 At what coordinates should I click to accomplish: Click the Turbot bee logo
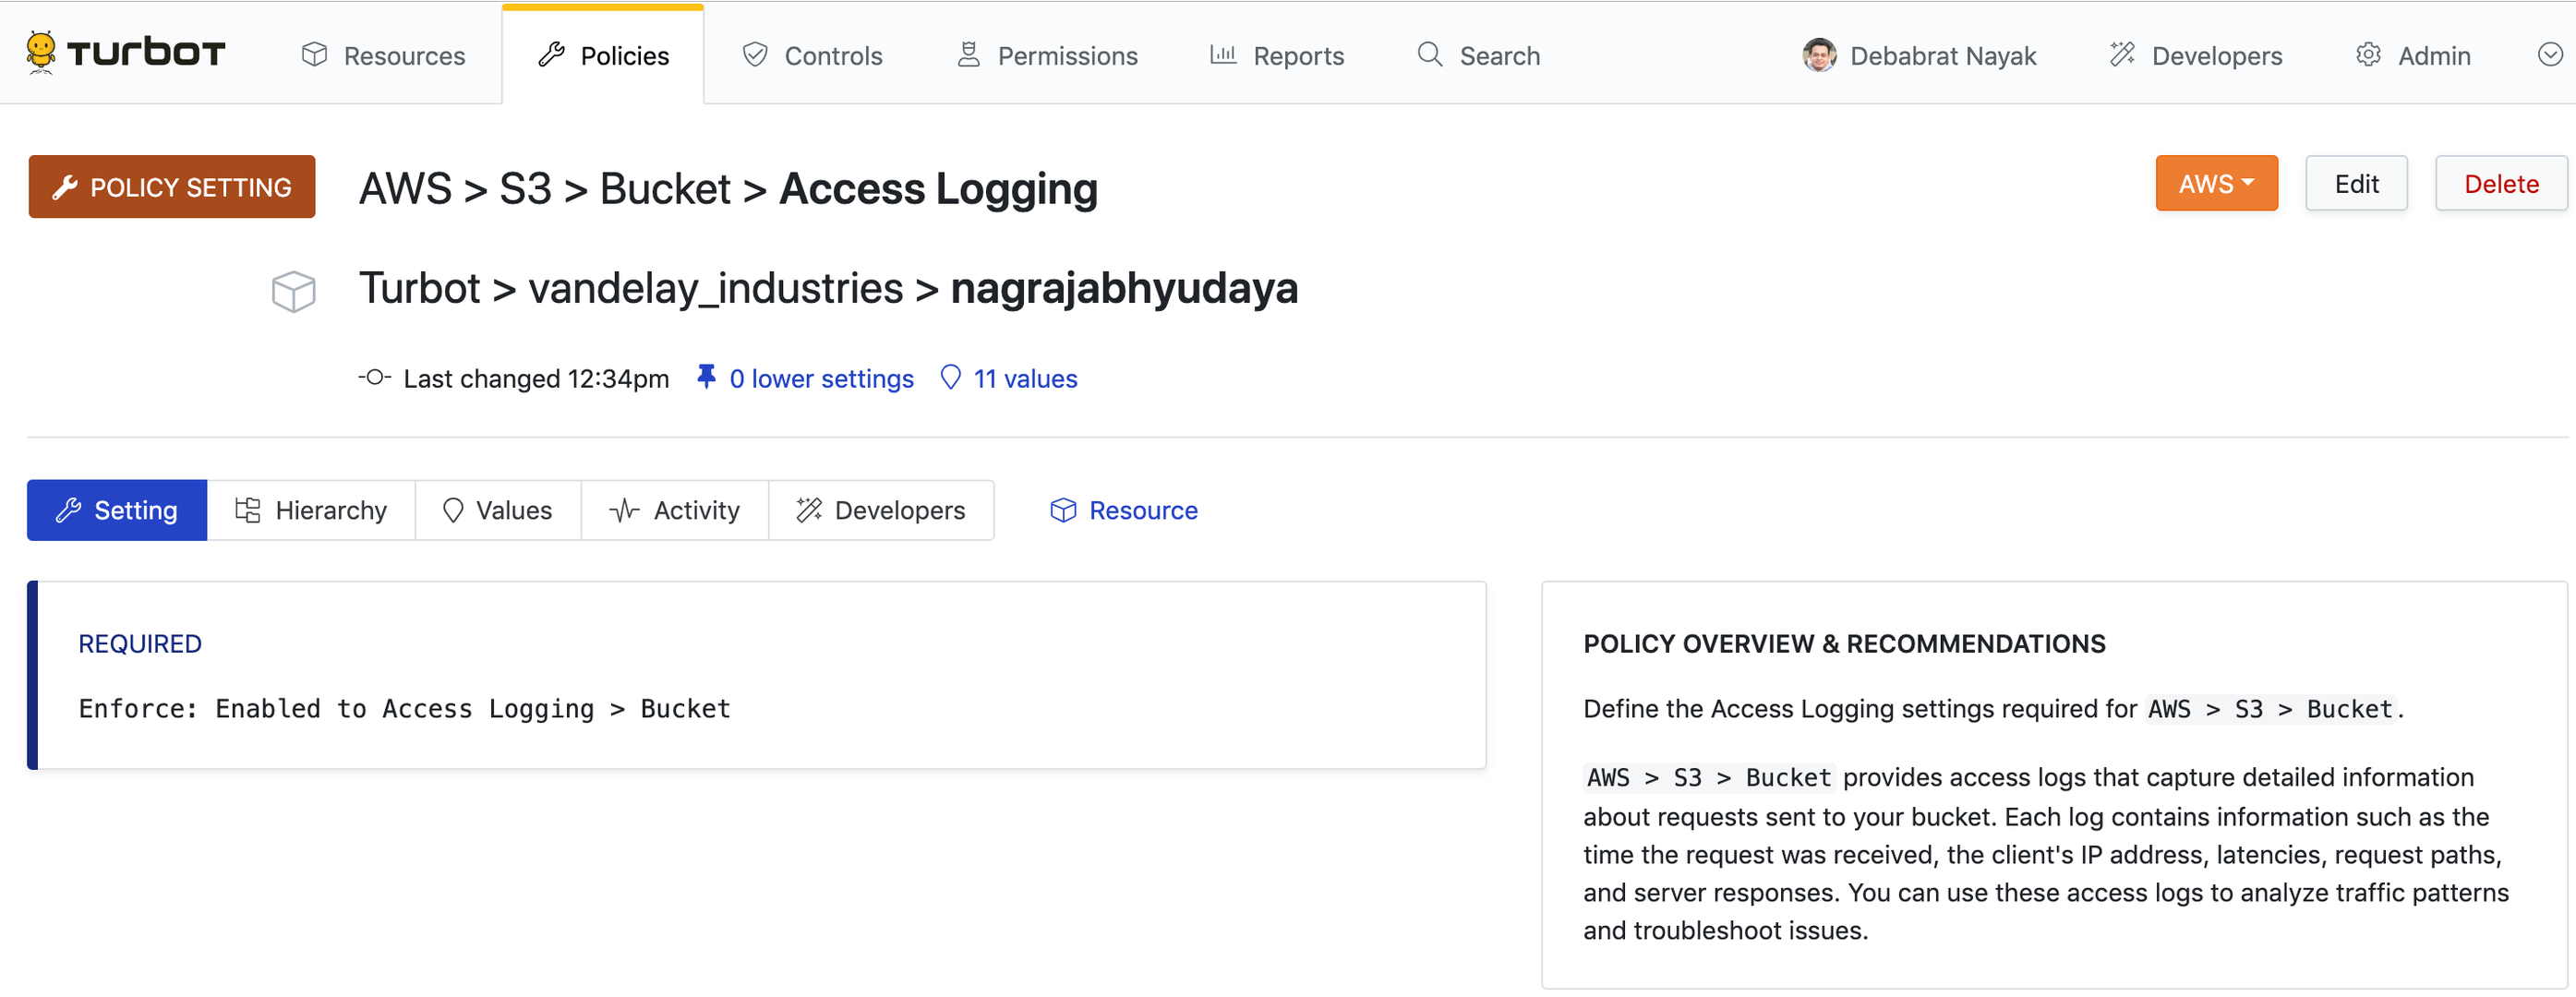pyautogui.click(x=40, y=52)
